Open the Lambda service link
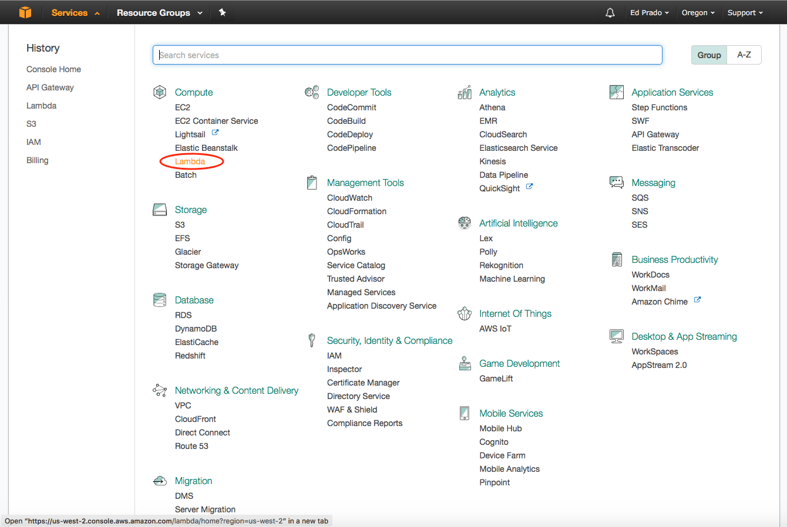This screenshot has width=787, height=527. point(190,161)
